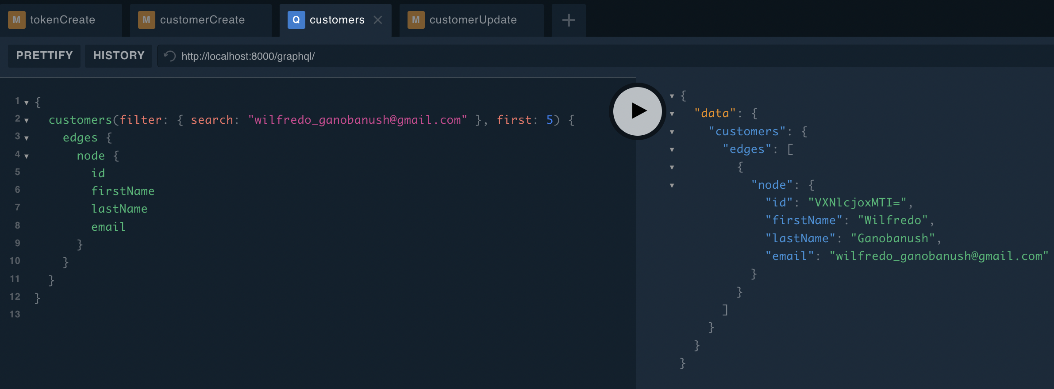The height and width of the screenshot is (389, 1054).
Task: Collapse the node block on editor line 4
Action: [x=27, y=156]
